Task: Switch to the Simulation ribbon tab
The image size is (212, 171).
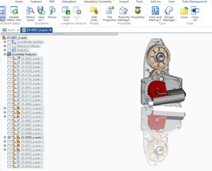Action: [69, 2]
